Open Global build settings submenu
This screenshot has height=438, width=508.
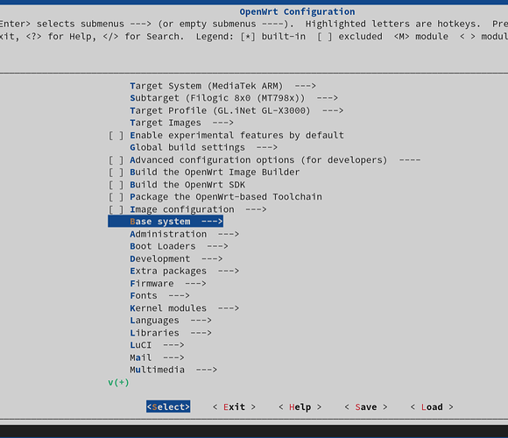(203, 148)
